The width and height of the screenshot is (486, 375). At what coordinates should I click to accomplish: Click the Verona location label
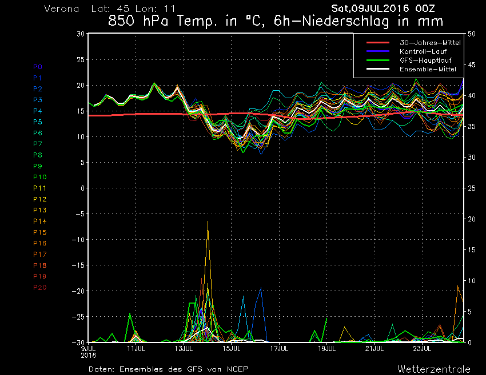click(62, 9)
